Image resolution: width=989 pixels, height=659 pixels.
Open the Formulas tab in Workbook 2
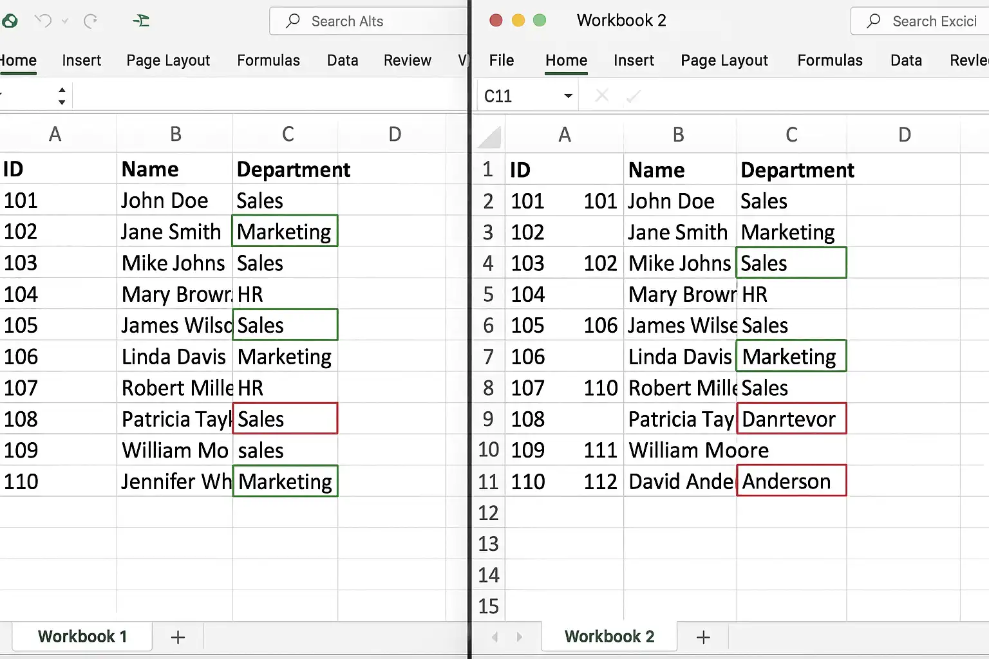point(829,60)
